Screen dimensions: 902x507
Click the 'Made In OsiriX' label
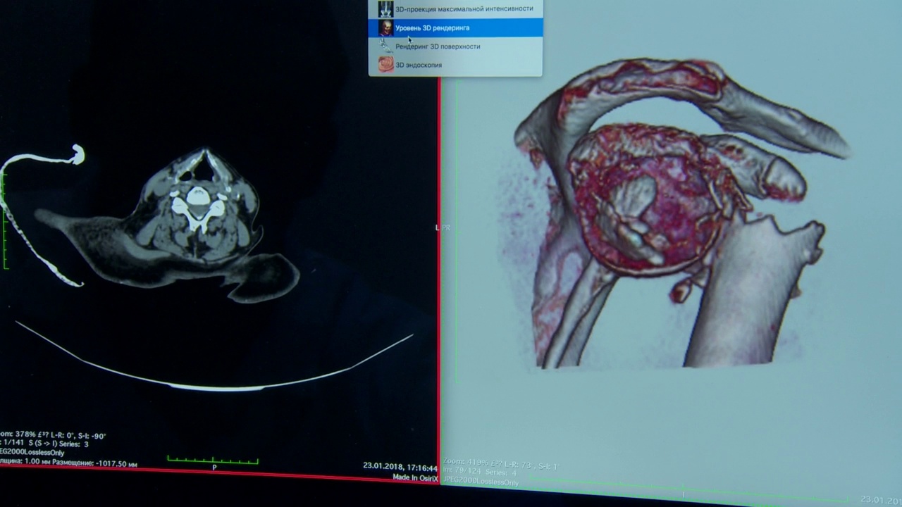[x=415, y=478]
